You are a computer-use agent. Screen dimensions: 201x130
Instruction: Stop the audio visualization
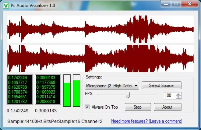click(x=138, y=107)
